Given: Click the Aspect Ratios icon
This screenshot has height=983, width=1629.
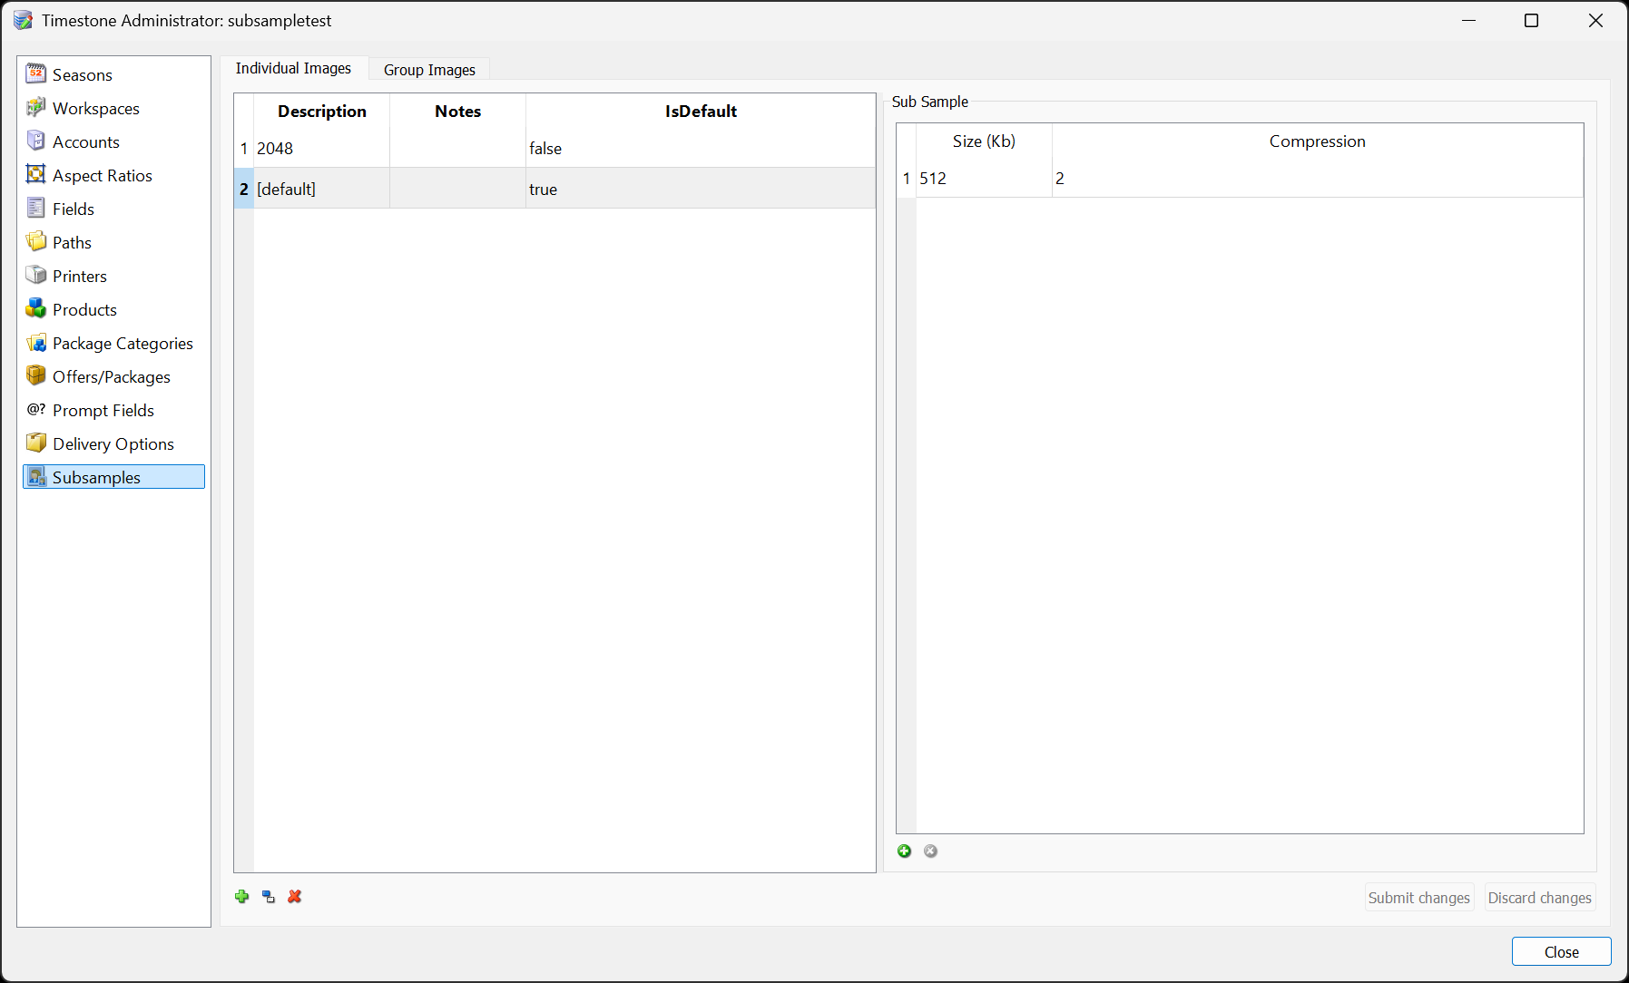Looking at the screenshot, I should pyautogui.click(x=35, y=174).
